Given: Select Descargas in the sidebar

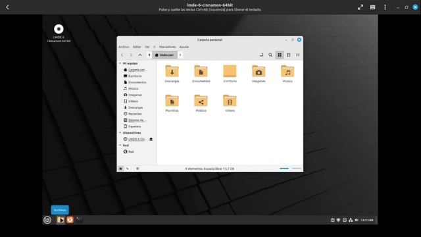Looking at the screenshot, I should 137,107.
